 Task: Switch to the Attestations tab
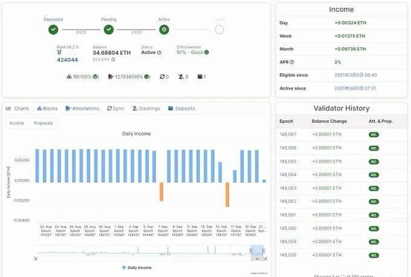point(82,108)
